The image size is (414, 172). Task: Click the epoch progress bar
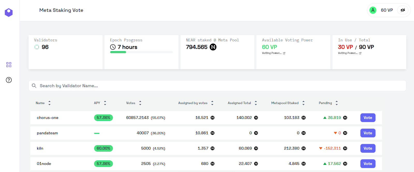[x=142, y=52]
